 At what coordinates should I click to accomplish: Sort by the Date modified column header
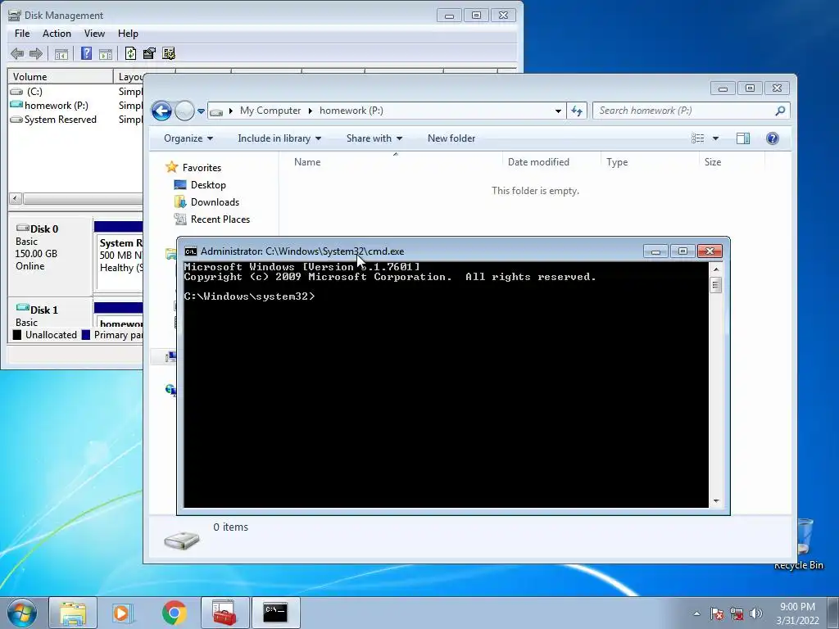[538, 162]
